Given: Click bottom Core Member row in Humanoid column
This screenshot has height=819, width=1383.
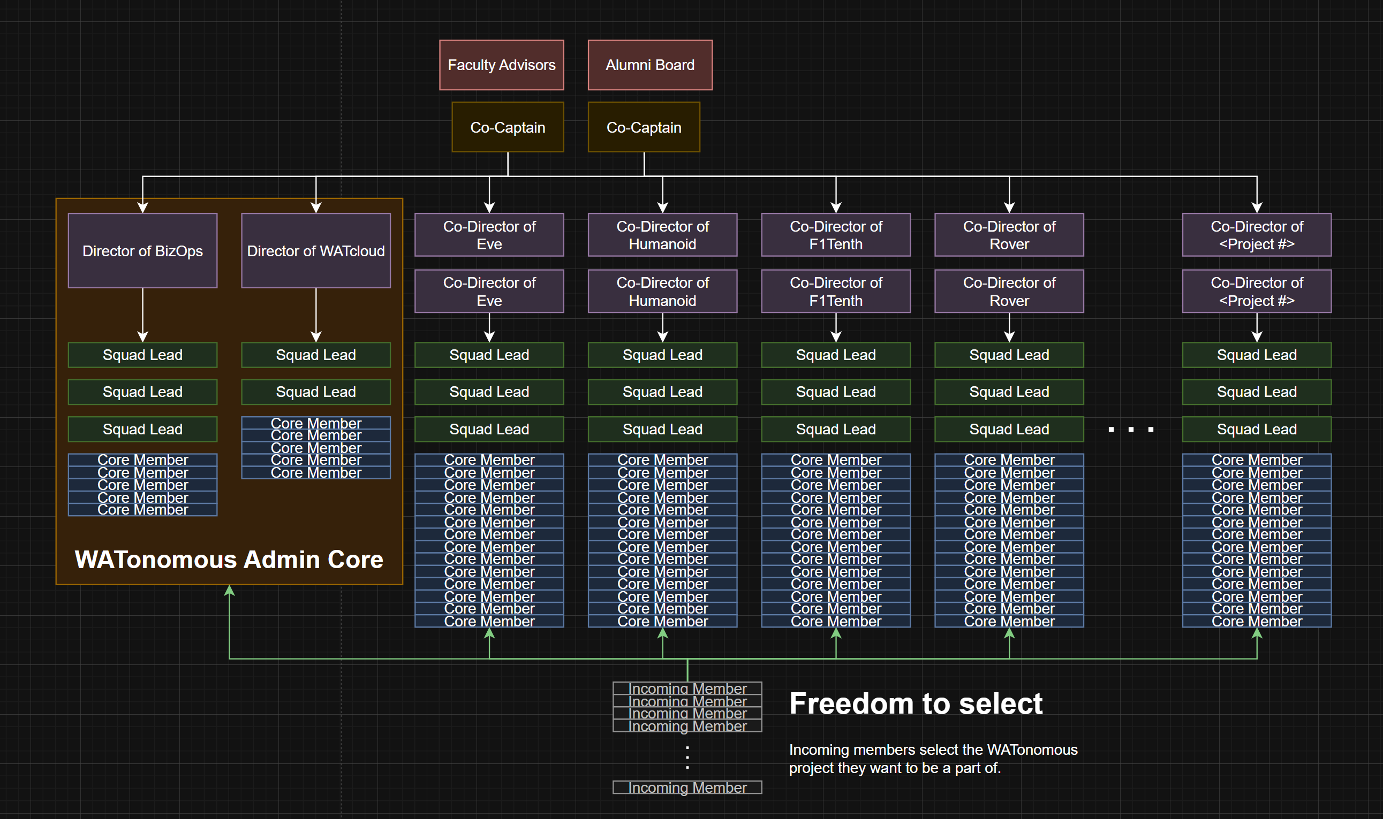Looking at the screenshot, I should click(x=663, y=622).
